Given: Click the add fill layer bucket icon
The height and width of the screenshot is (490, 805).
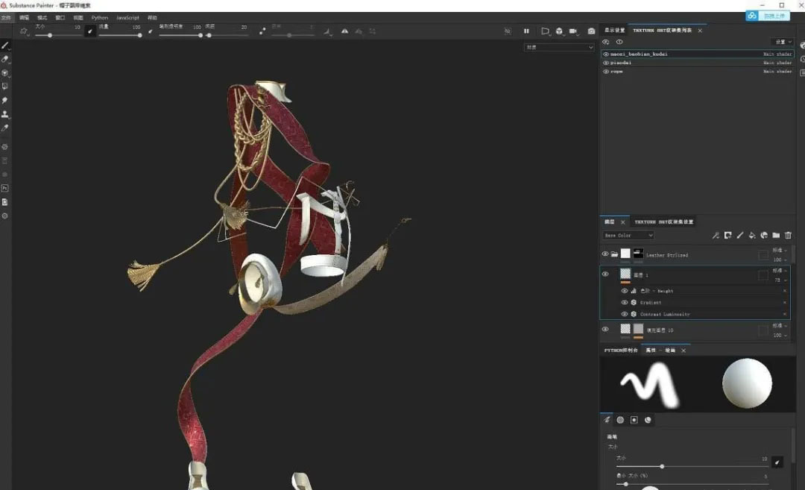Looking at the screenshot, I should (x=752, y=235).
